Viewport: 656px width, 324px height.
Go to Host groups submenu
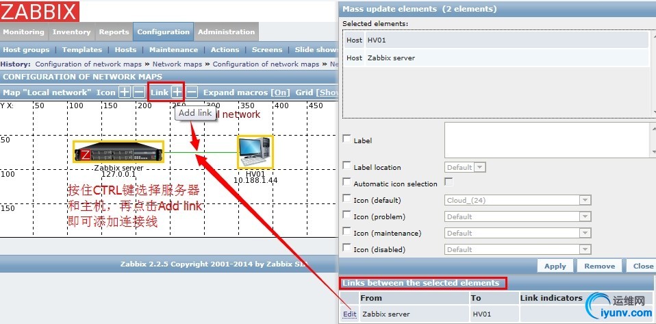[x=26, y=49]
